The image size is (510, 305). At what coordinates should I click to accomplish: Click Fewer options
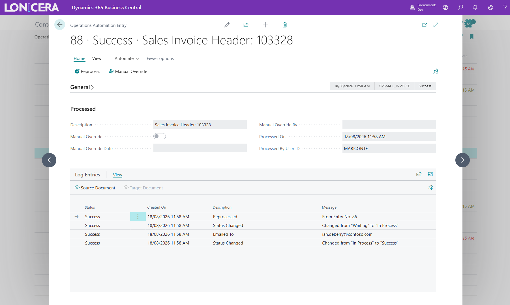click(160, 59)
